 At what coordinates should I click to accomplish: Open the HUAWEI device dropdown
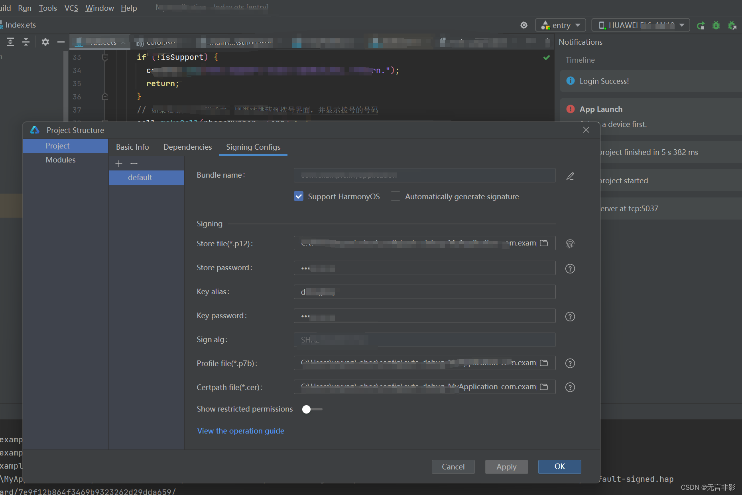click(x=641, y=25)
